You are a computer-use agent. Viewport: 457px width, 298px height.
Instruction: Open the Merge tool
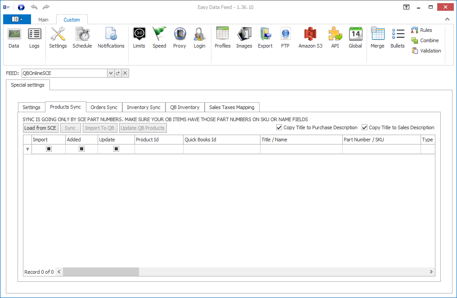coord(377,38)
